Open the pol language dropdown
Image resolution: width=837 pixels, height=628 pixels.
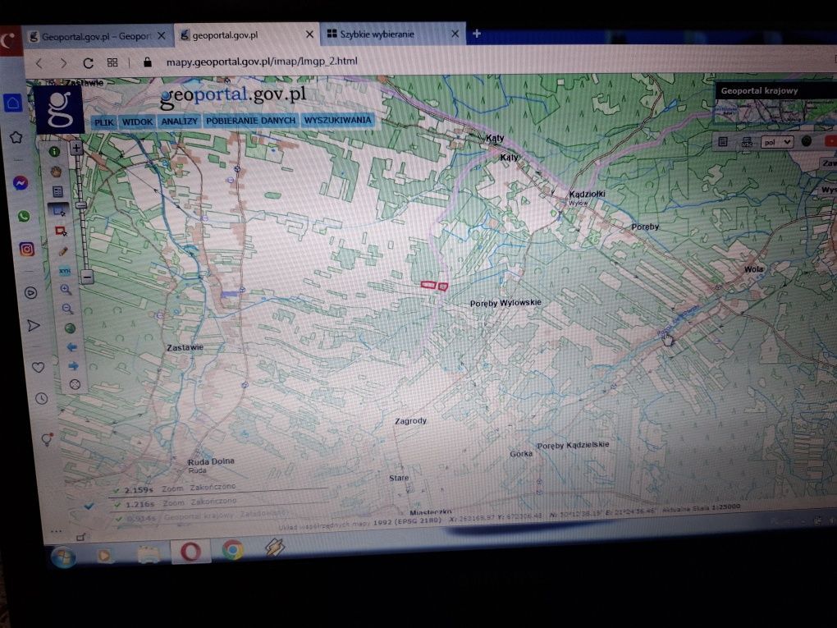point(776,142)
